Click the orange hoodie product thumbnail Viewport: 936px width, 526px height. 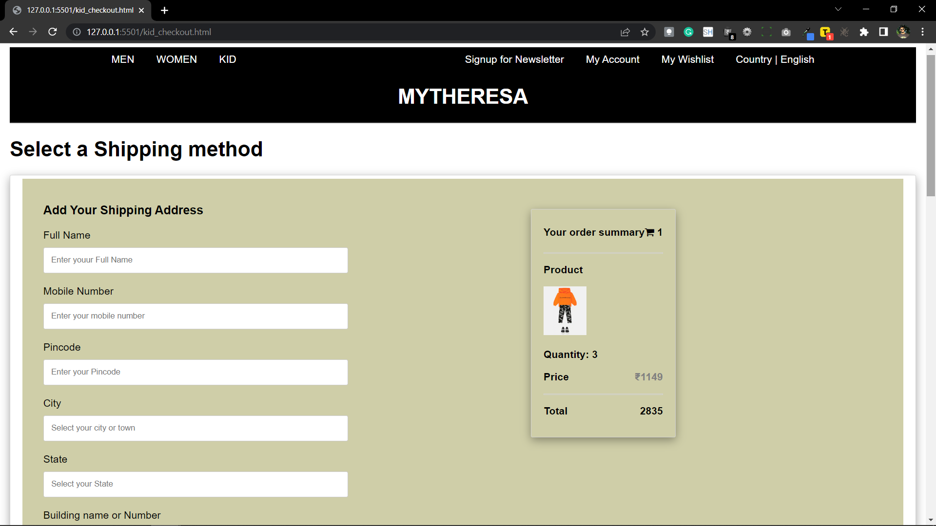coord(565,310)
